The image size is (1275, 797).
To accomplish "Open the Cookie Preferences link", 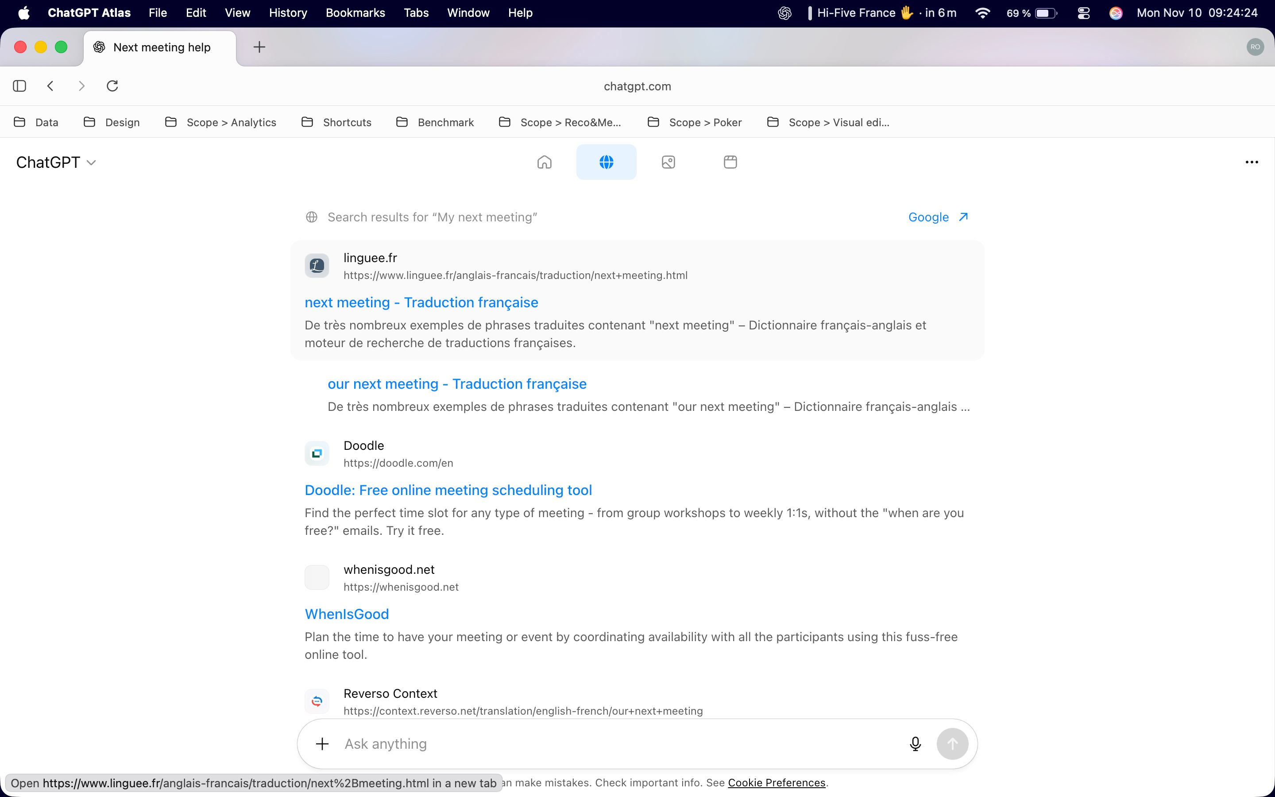I will (x=776, y=782).
